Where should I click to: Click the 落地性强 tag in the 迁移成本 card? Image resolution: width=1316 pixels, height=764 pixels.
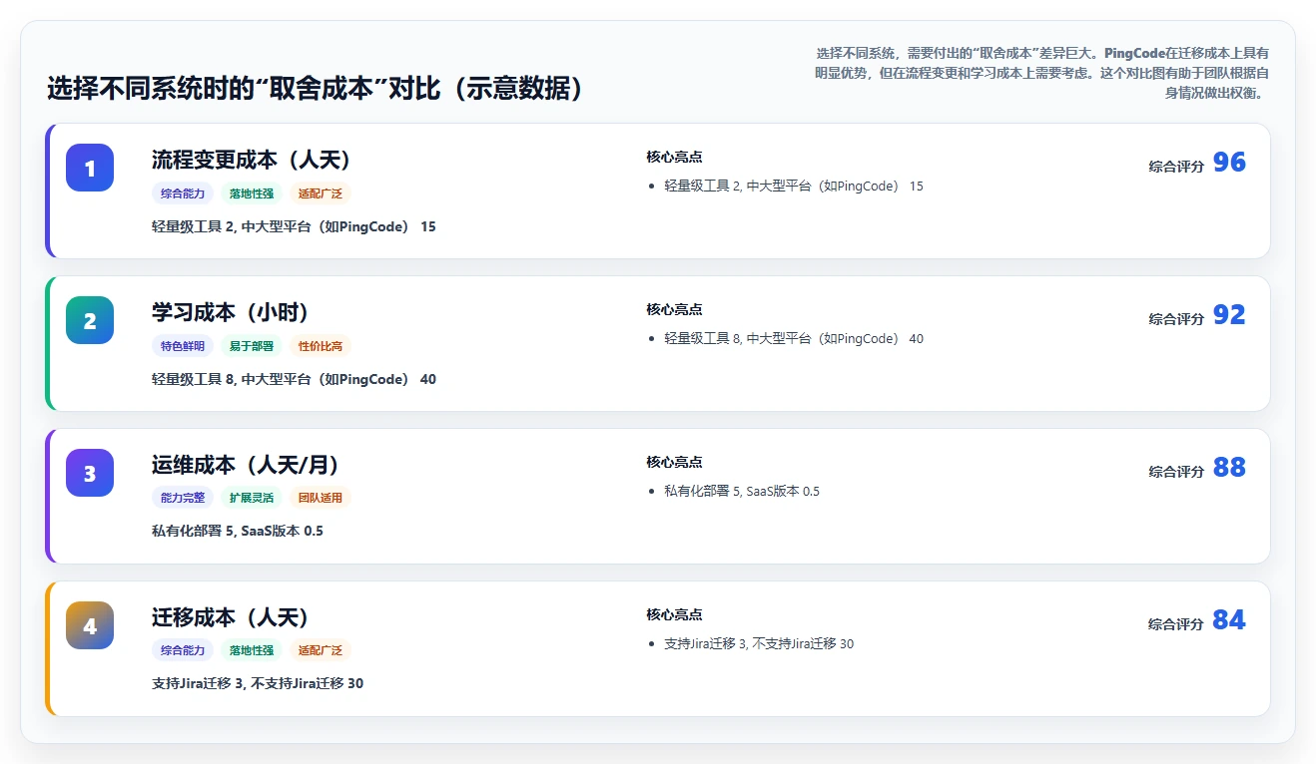pyautogui.click(x=252, y=650)
